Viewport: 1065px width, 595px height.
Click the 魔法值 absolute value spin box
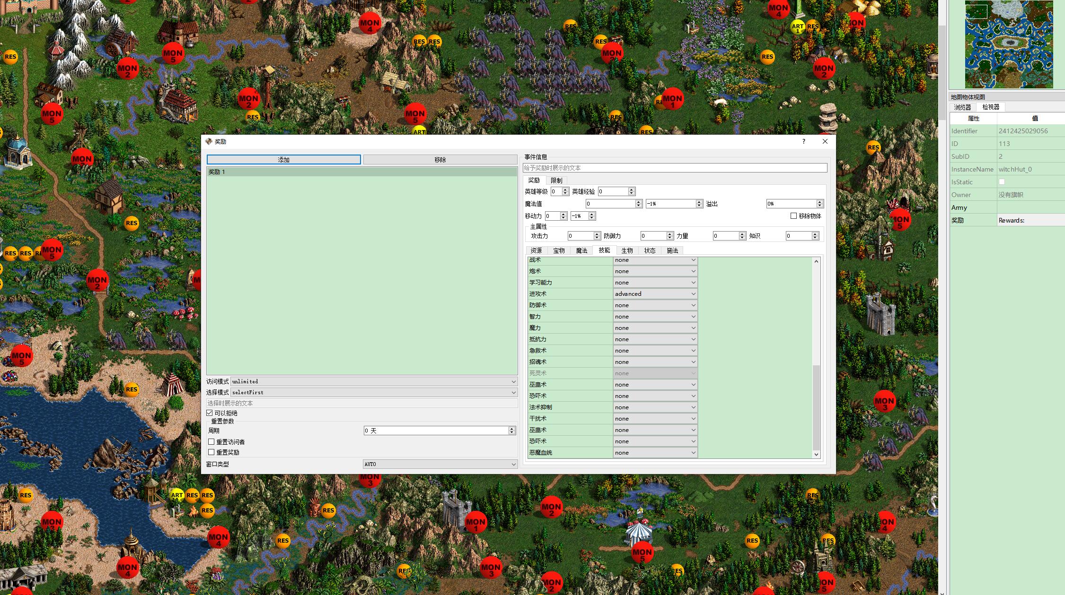(614, 204)
